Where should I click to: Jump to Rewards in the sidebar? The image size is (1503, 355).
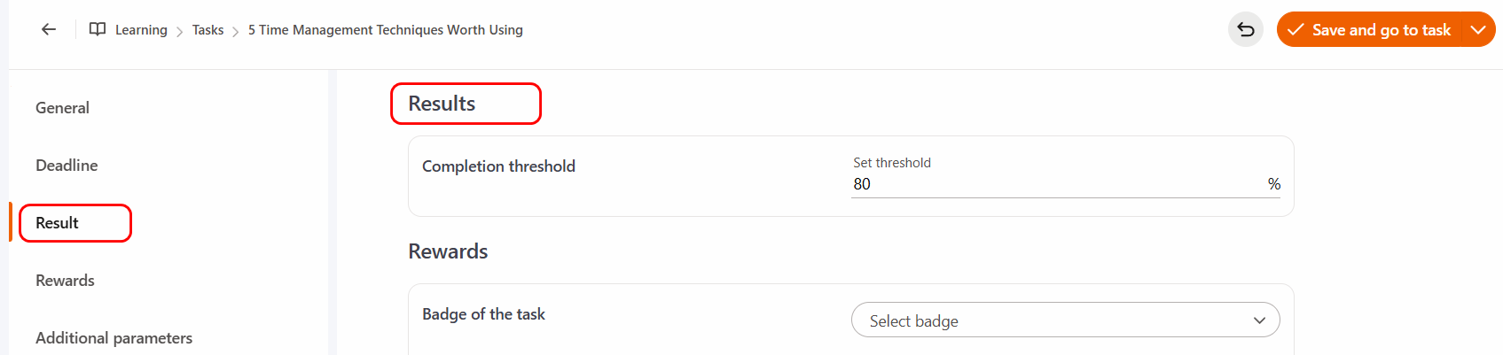65,281
